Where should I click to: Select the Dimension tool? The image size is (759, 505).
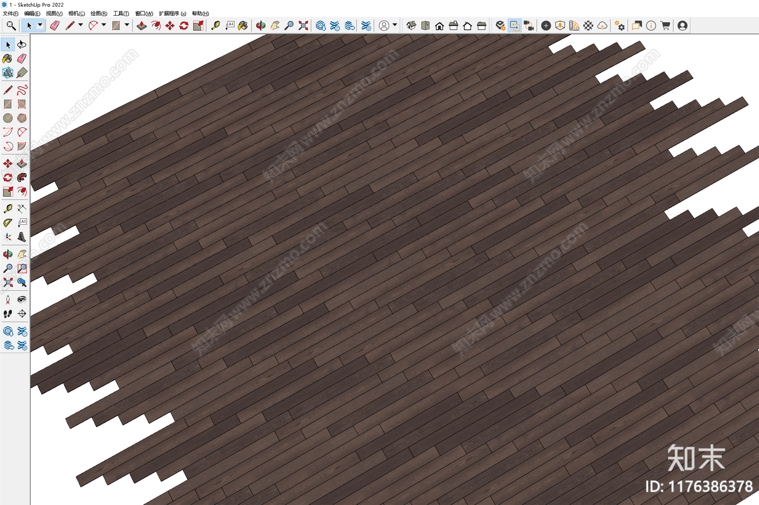22,209
